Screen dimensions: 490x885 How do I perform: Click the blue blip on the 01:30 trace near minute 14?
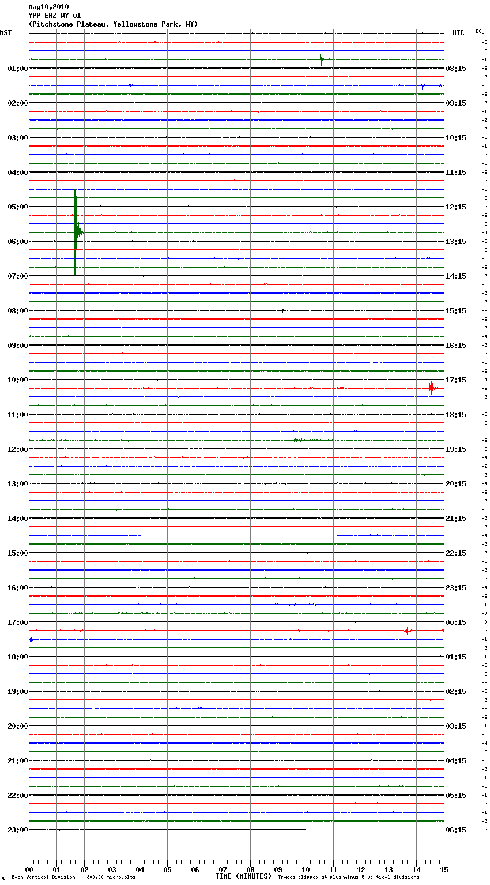[423, 85]
